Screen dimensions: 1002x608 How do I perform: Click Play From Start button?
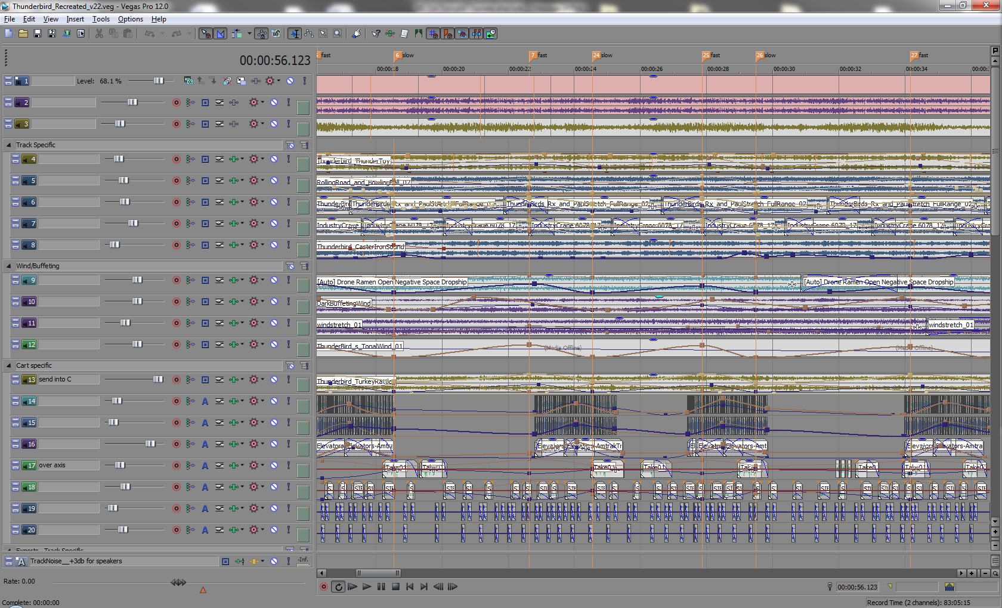pos(352,587)
